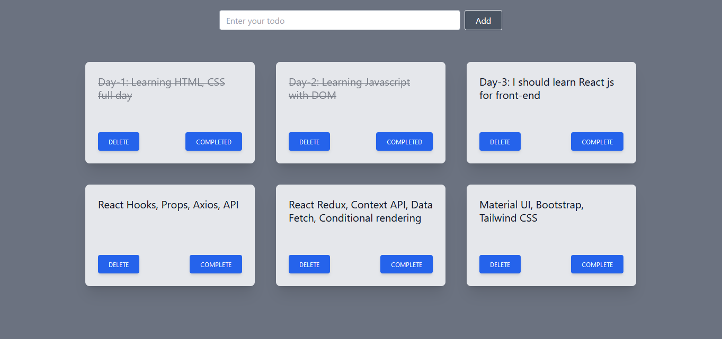
Task: Click the Material UI, Bootstrap, Tailwind text
Action: (531, 212)
